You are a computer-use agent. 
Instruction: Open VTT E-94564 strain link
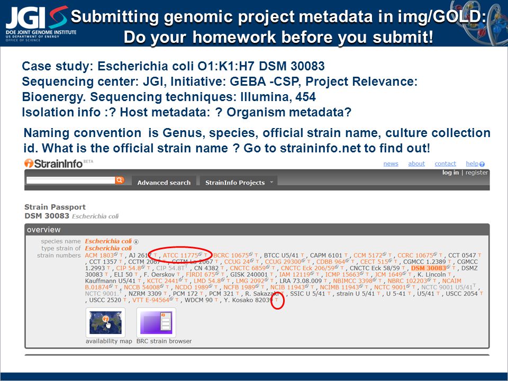[x=151, y=300]
